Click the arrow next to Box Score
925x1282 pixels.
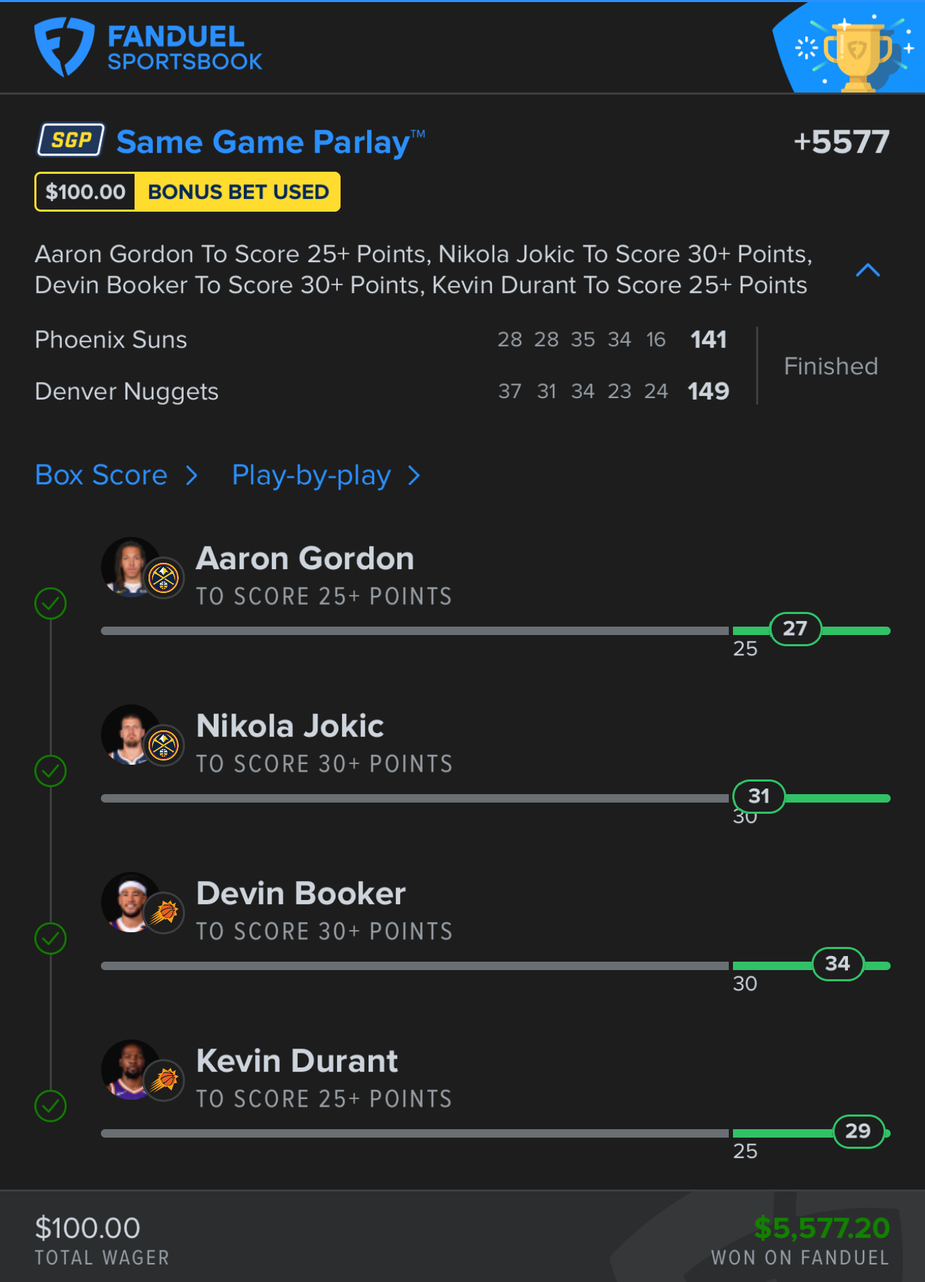tap(192, 476)
